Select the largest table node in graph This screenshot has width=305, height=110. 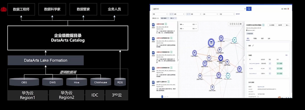pos(211,43)
